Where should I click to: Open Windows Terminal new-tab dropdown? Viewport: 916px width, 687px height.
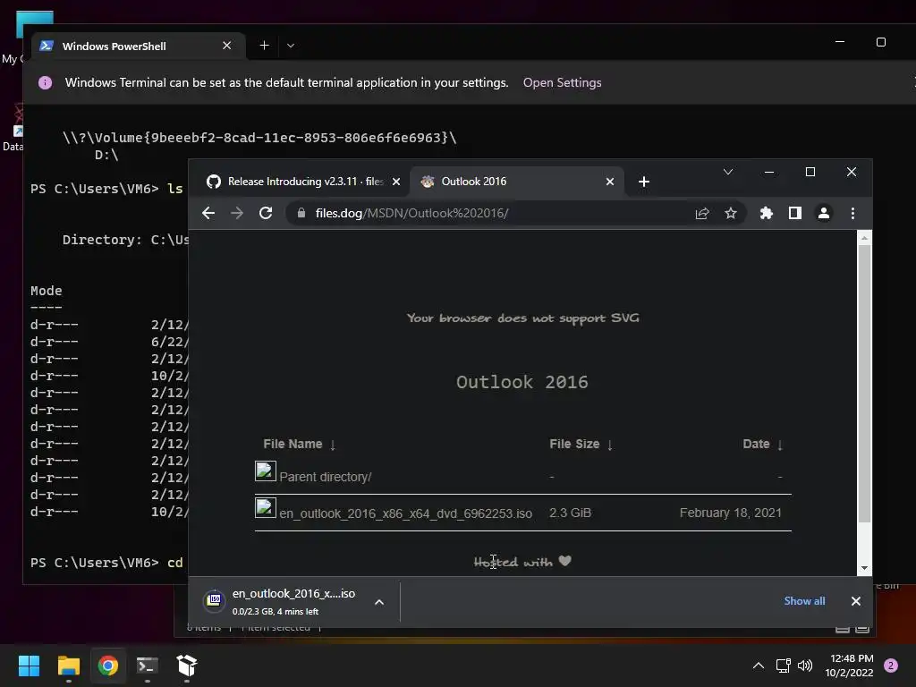291,46
